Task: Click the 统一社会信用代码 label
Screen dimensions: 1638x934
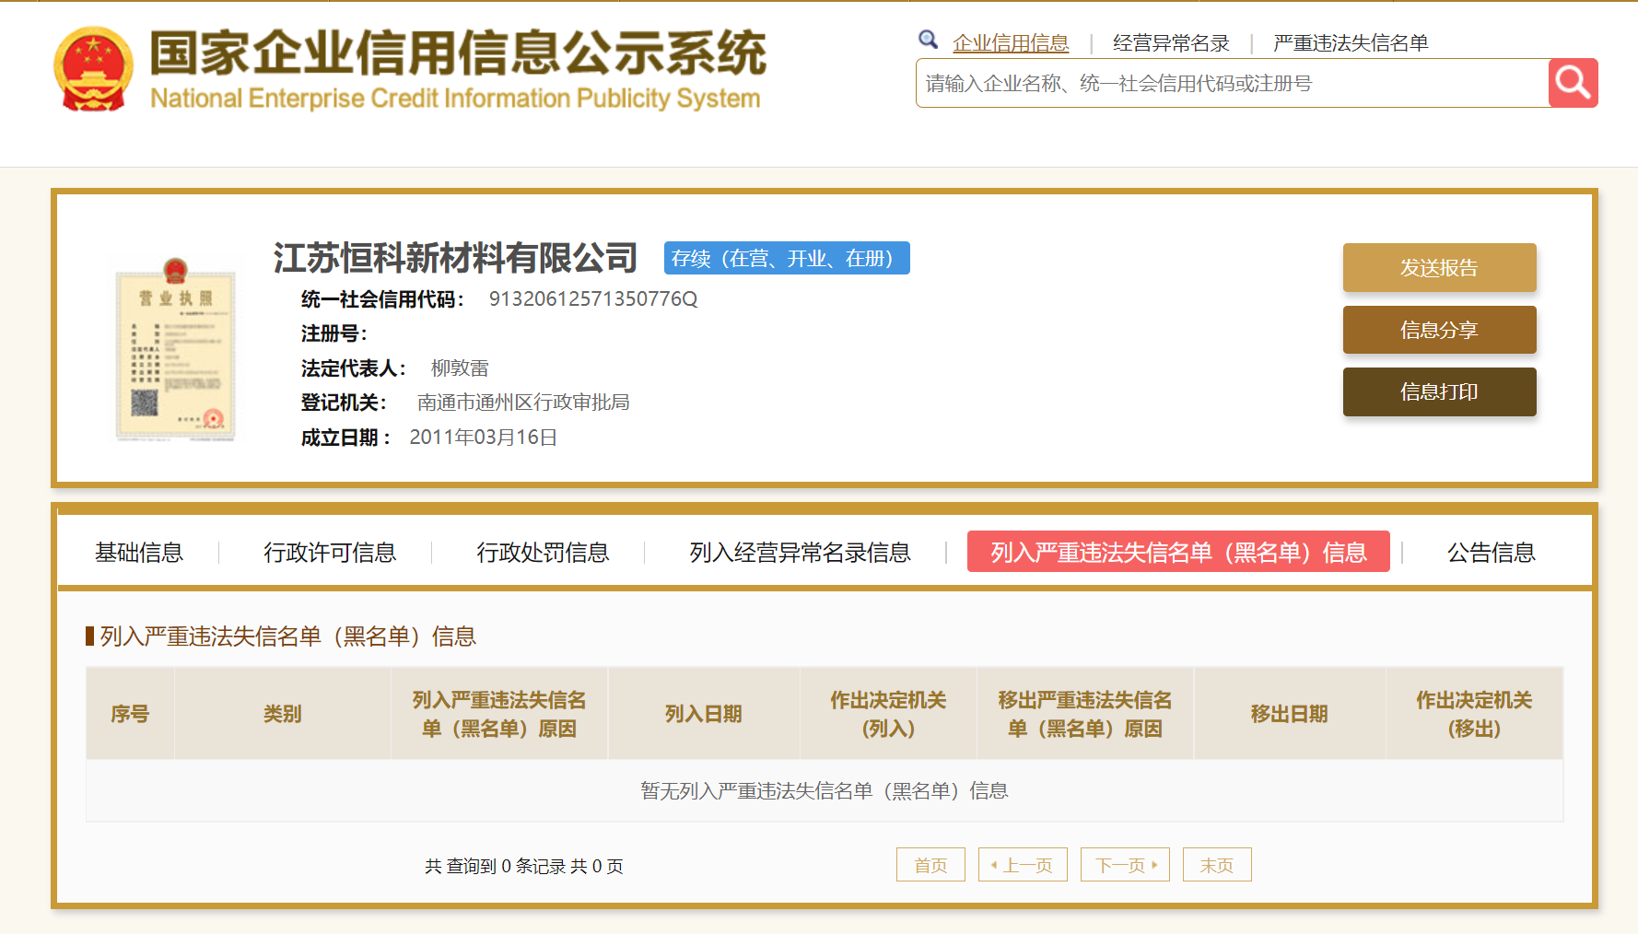Action: pyautogui.click(x=382, y=299)
